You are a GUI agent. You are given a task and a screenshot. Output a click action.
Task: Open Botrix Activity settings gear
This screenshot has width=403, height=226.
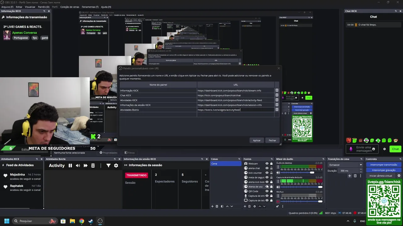click(x=116, y=165)
